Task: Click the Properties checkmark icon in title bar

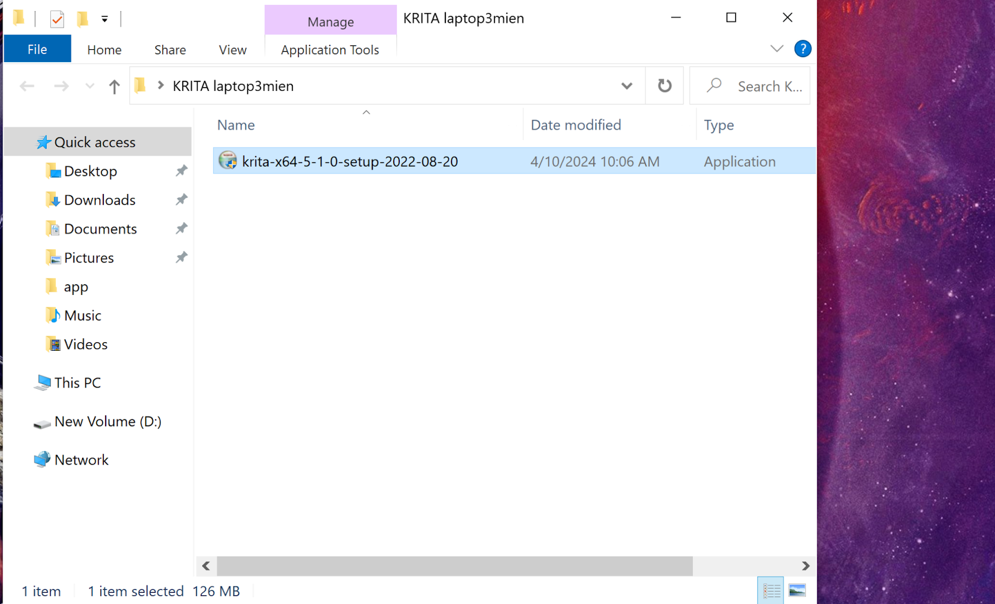Action: 57,19
